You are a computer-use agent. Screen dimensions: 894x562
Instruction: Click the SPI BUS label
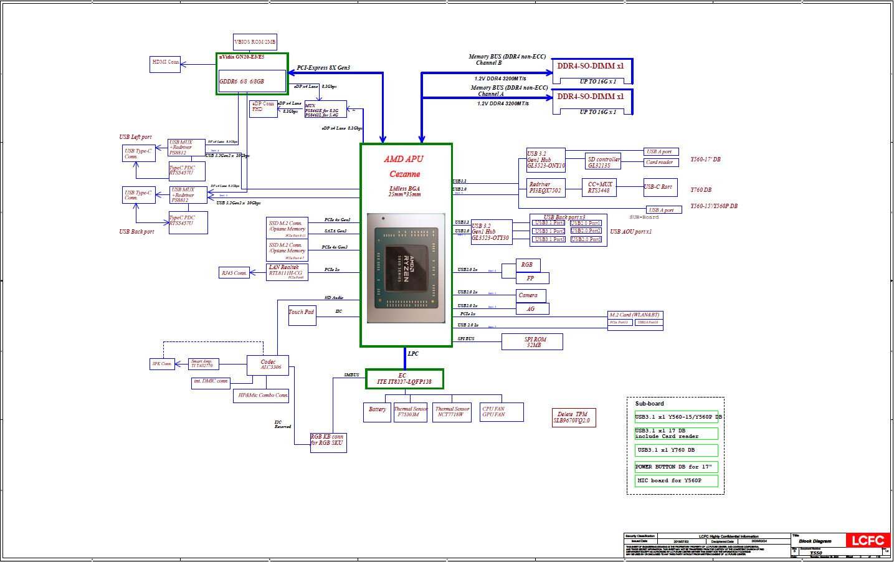pos(466,339)
